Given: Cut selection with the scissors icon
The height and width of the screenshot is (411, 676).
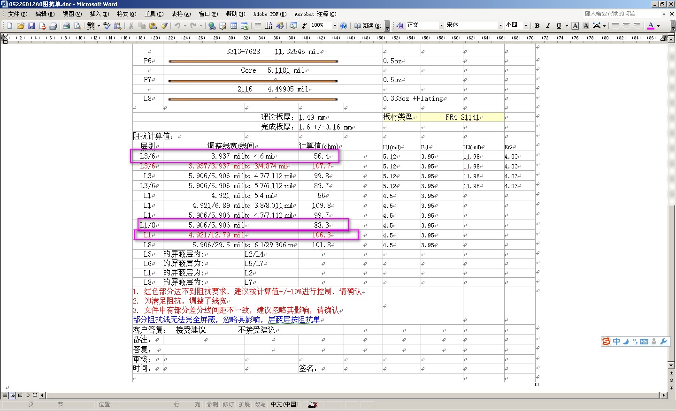Looking at the screenshot, I should (x=131, y=26).
